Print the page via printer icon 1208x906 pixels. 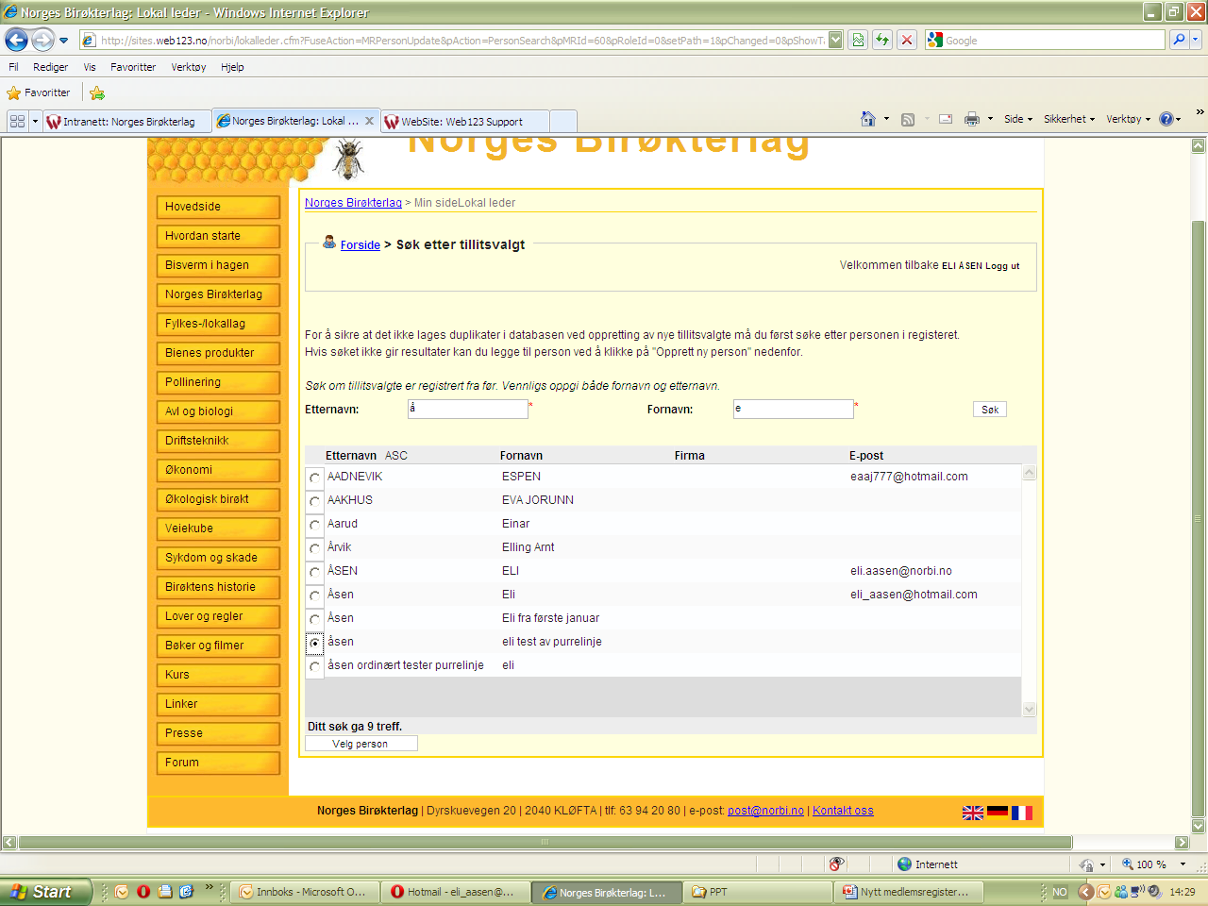pyautogui.click(x=972, y=119)
